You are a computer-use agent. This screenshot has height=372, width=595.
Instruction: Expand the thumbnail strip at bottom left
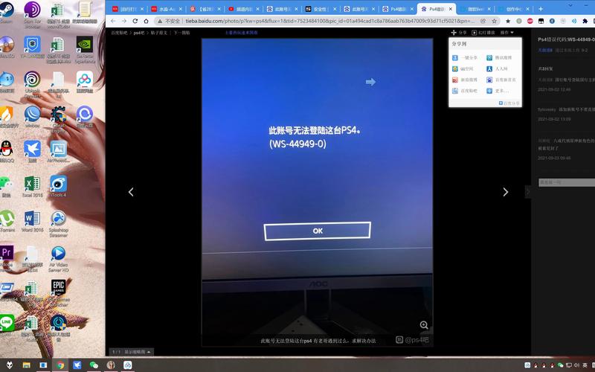click(x=133, y=352)
